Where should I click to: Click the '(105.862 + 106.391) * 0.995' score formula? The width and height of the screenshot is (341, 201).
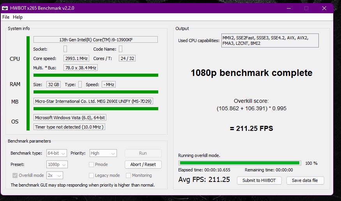(x=251, y=108)
